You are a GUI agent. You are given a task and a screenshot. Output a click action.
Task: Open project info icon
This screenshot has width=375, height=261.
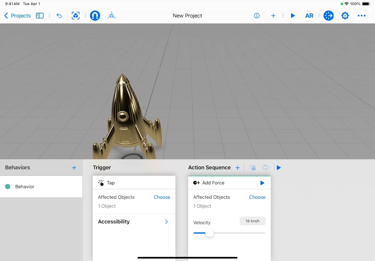tap(257, 16)
